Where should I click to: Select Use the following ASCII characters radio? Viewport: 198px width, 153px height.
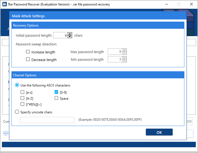[x=17, y=85]
